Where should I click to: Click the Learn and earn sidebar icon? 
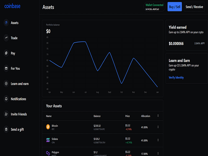pyautogui.click(x=6, y=84)
